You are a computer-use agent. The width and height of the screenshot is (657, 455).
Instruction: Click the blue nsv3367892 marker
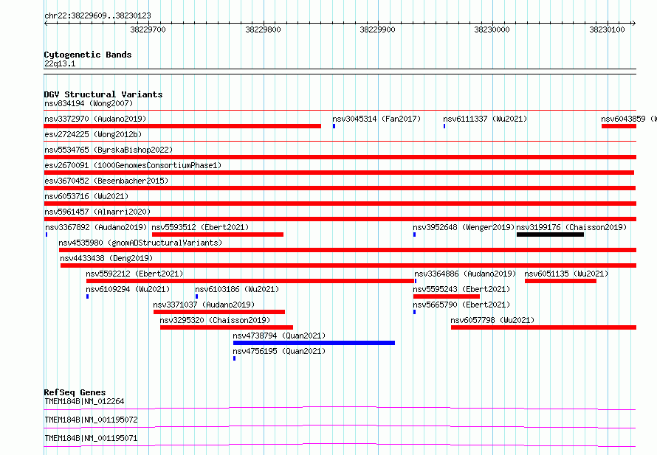pyautogui.click(x=47, y=235)
